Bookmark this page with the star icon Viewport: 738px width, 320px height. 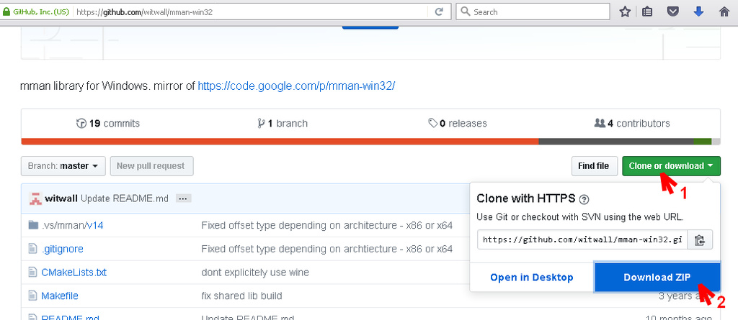tap(625, 12)
